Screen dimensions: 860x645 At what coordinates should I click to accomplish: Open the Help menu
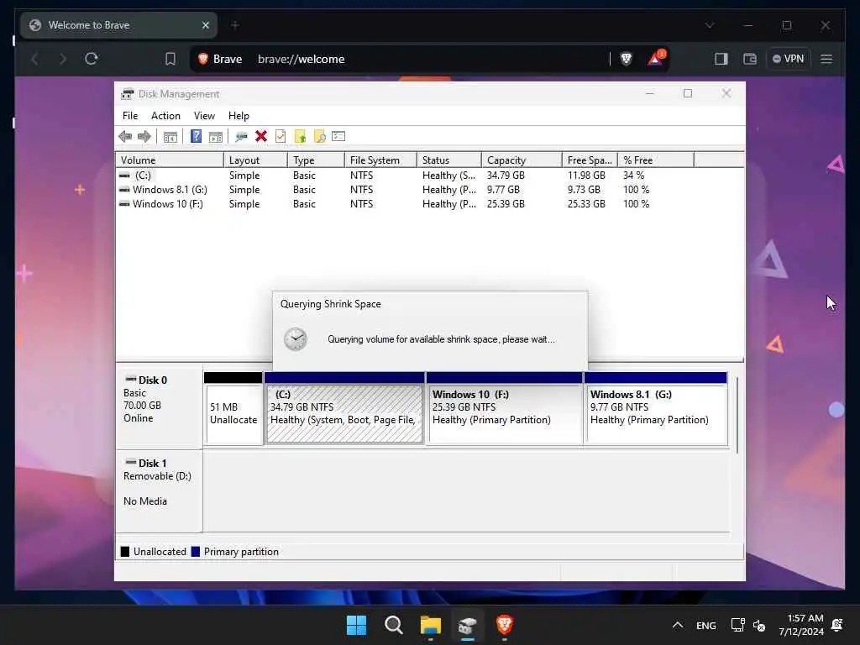(x=239, y=116)
